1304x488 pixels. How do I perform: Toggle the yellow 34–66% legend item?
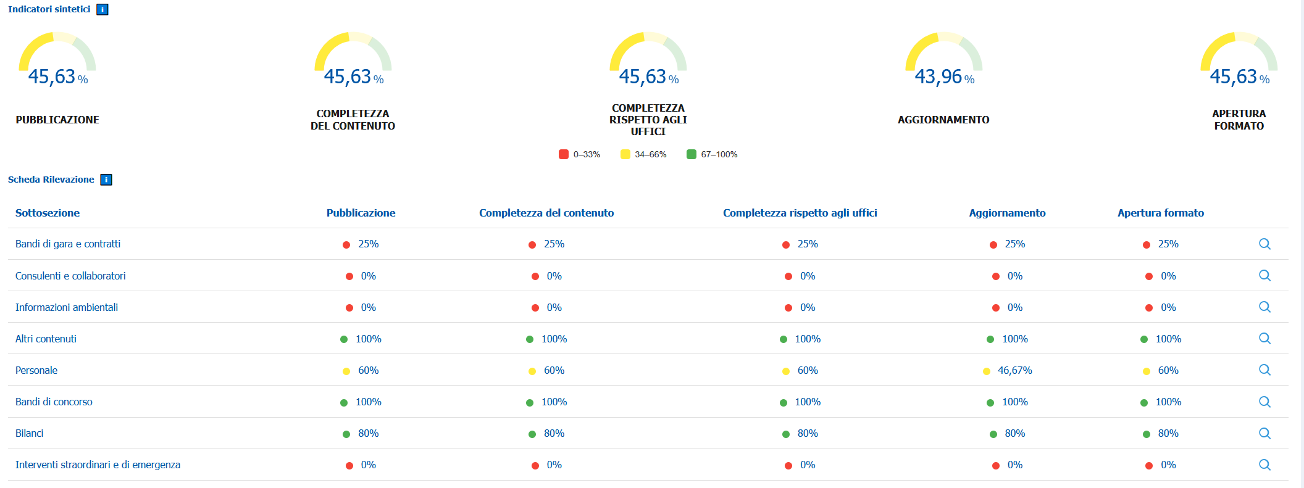[643, 154]
